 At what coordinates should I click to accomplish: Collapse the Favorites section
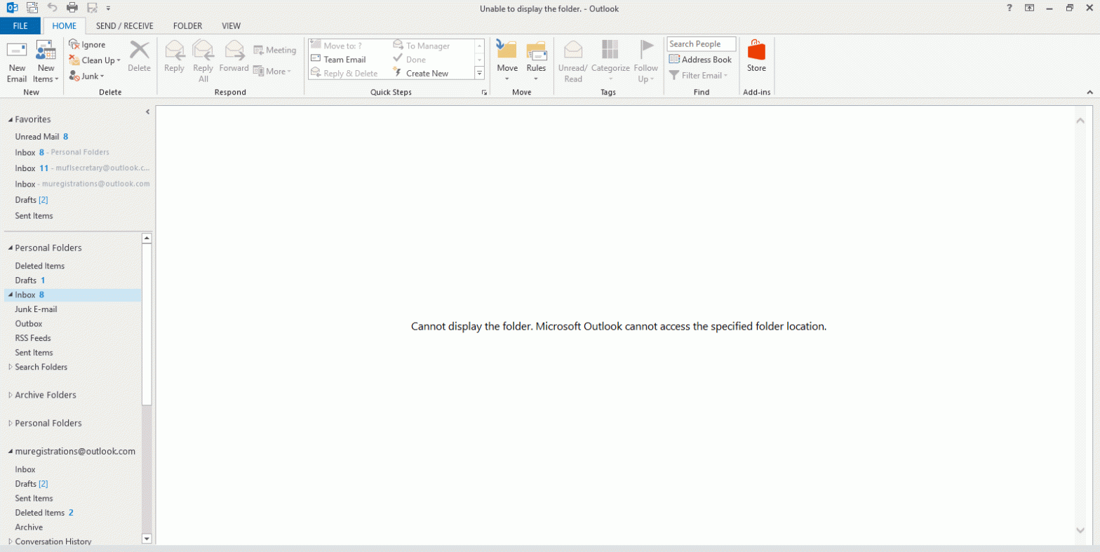pos(10,119)
